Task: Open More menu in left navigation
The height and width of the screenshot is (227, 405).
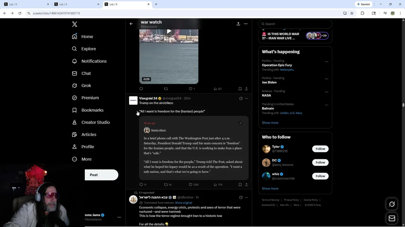Action: point(82,159)
